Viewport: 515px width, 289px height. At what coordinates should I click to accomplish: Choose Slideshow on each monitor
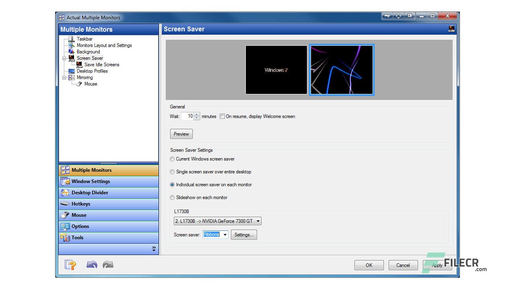point(173,197)
